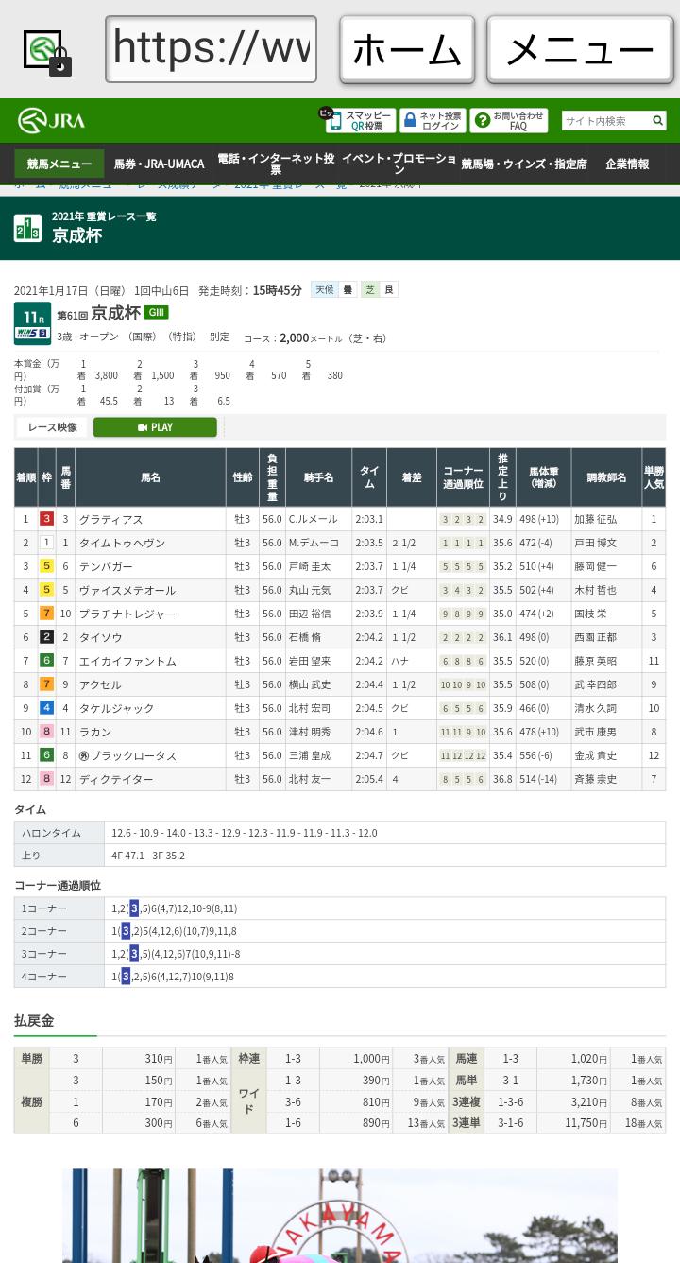
Task: Open the 企業情報 menu
Action: pyautogui.click(x=627, y=164)
